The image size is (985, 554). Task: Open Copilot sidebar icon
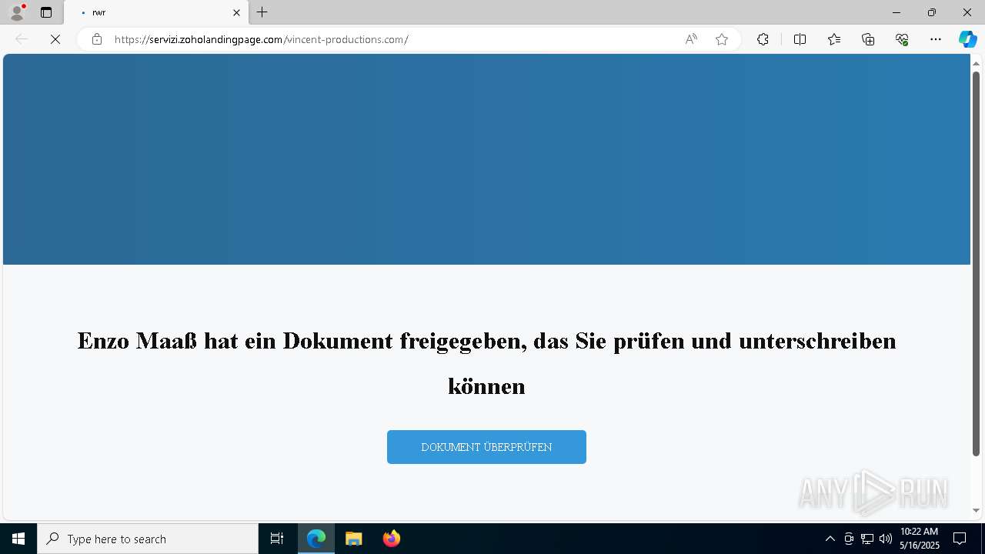pos(967,39)
